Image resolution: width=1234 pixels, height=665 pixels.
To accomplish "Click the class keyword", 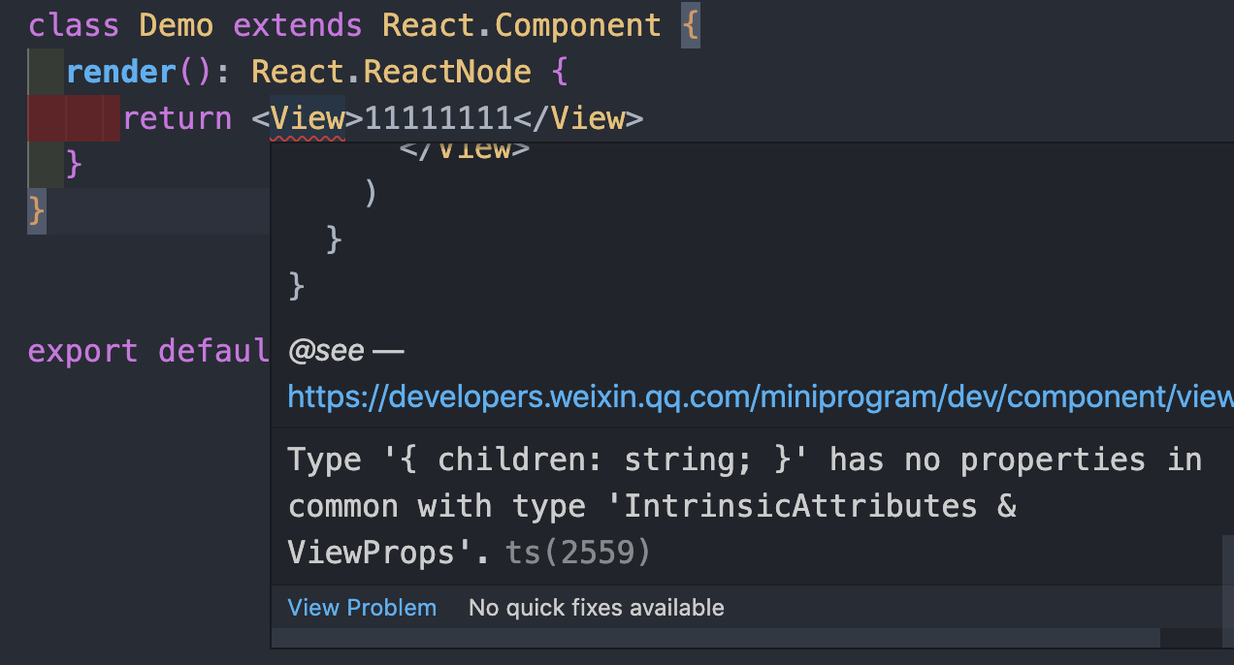I will 75,24.
